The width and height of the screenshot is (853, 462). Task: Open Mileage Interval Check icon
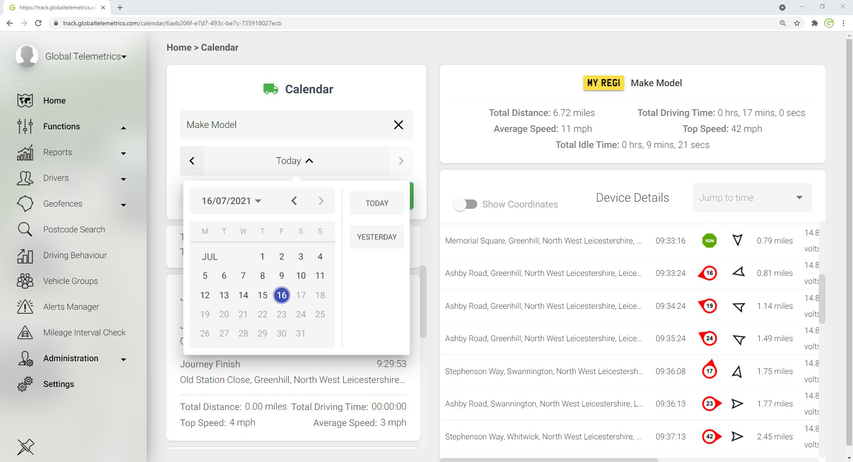click(25, 333)
